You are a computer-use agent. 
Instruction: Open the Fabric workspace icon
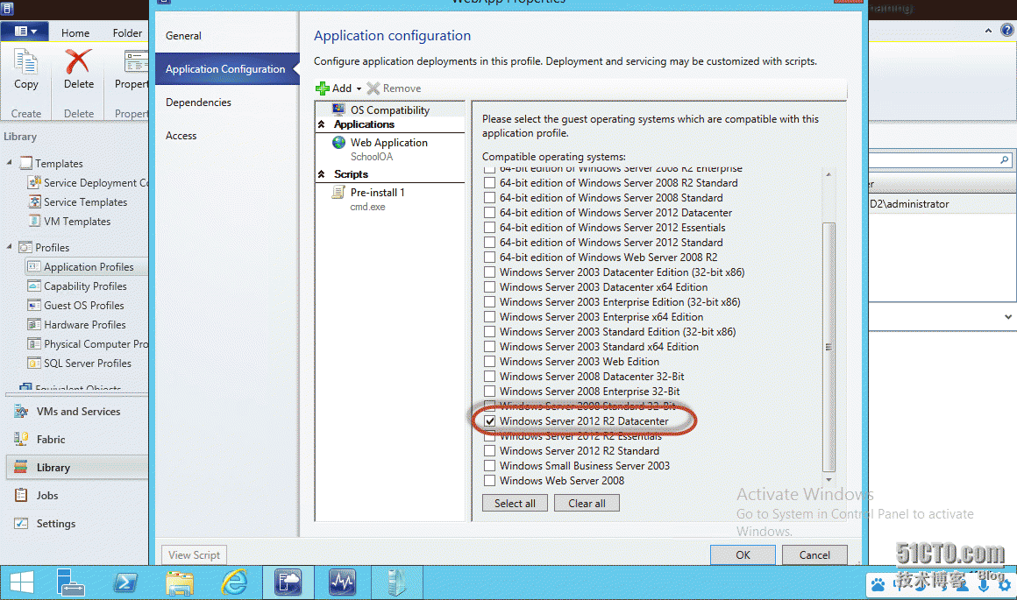click(21, 440)
